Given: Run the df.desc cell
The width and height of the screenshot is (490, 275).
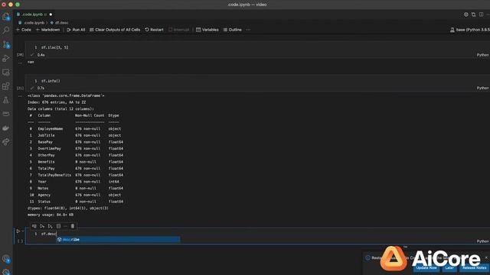Looking at the screenshot, I should point(18,231).
